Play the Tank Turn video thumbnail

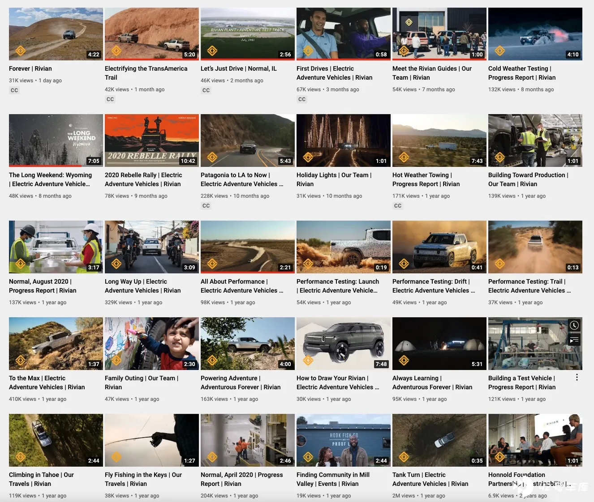[x=439, y=440]
